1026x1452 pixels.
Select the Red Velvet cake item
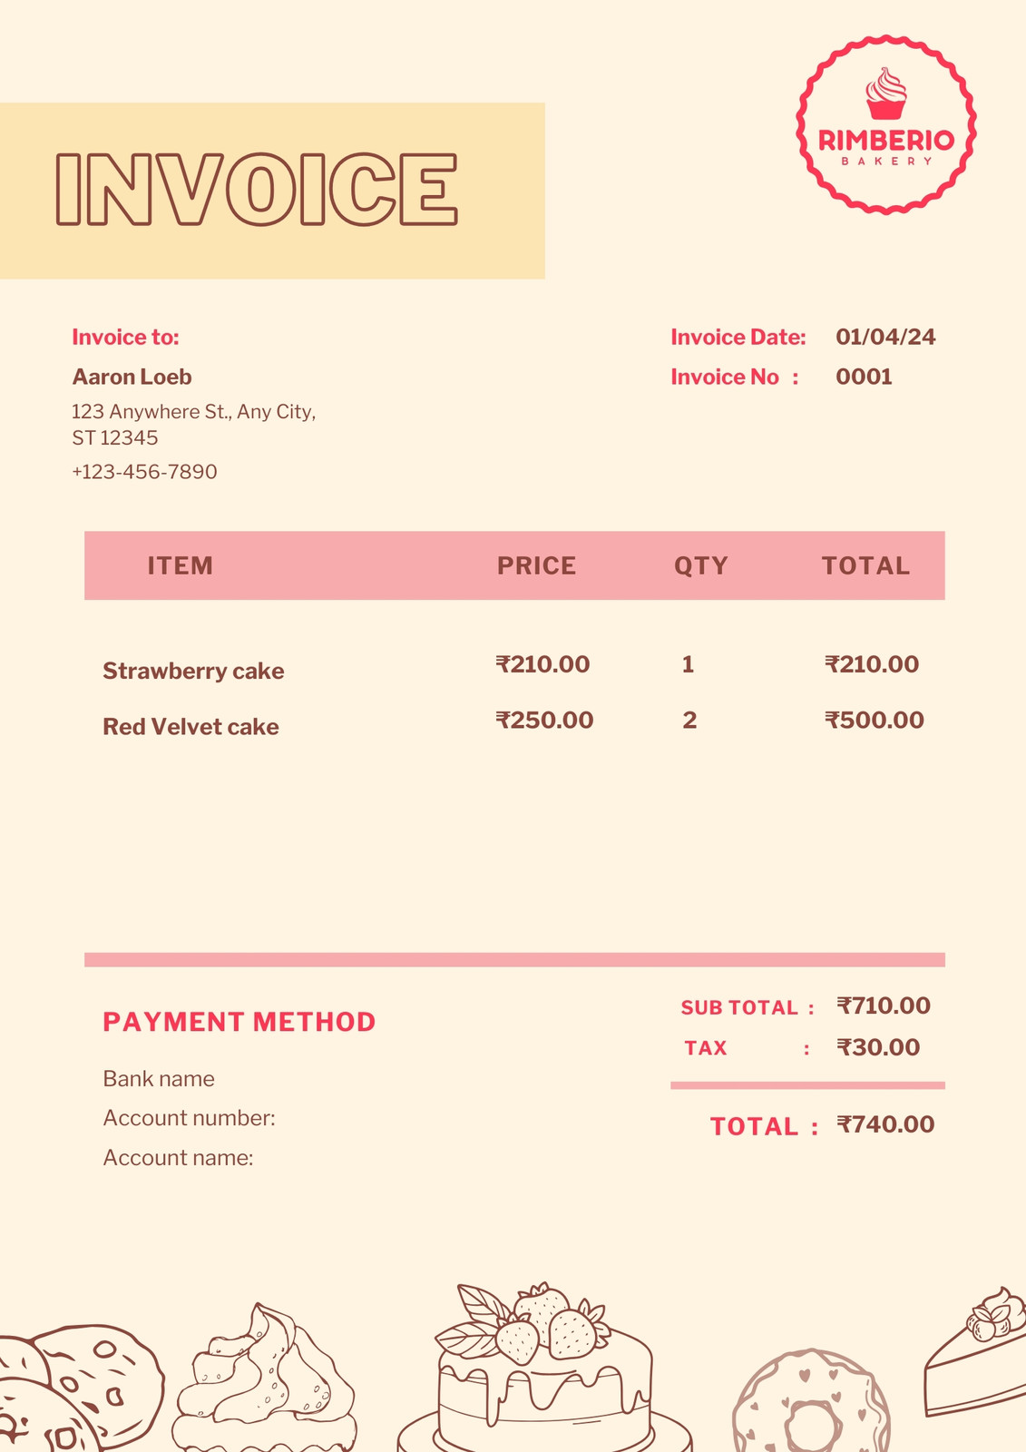[x=191, y=727]
